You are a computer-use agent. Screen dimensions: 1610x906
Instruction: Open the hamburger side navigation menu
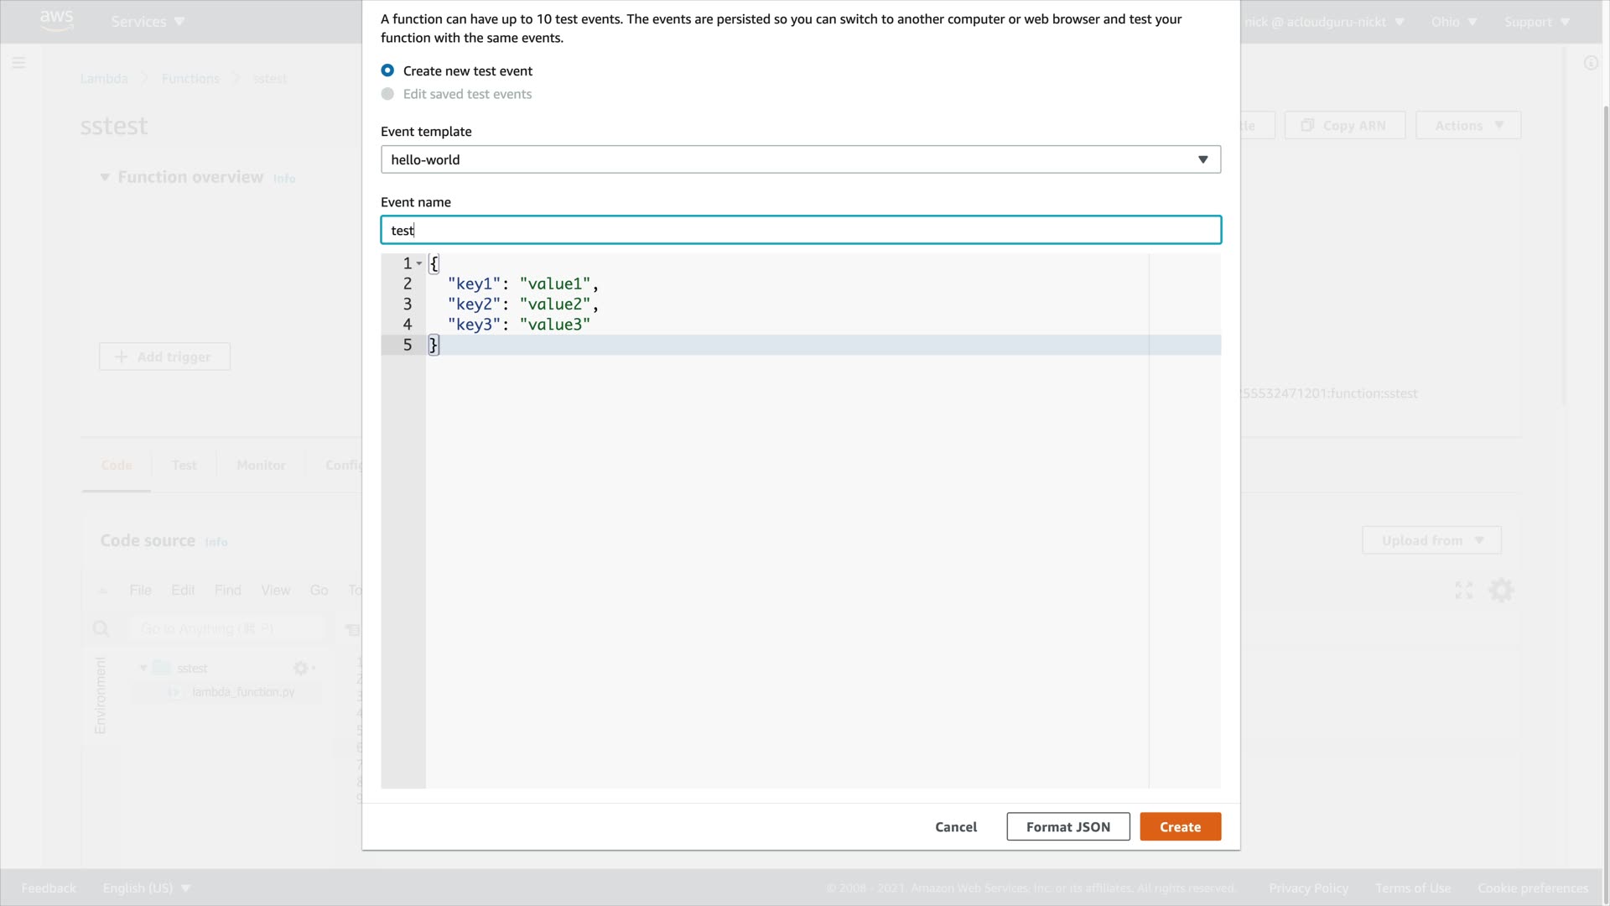[18, 63]
